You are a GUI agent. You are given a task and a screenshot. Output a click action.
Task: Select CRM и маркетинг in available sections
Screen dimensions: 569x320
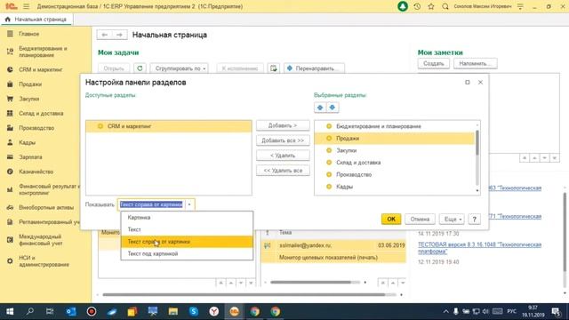coord(169,126)
